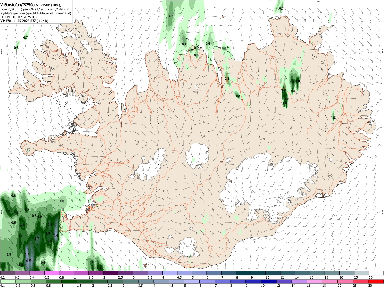Click the 0.2 label in upper legend row

pos(2,278)
